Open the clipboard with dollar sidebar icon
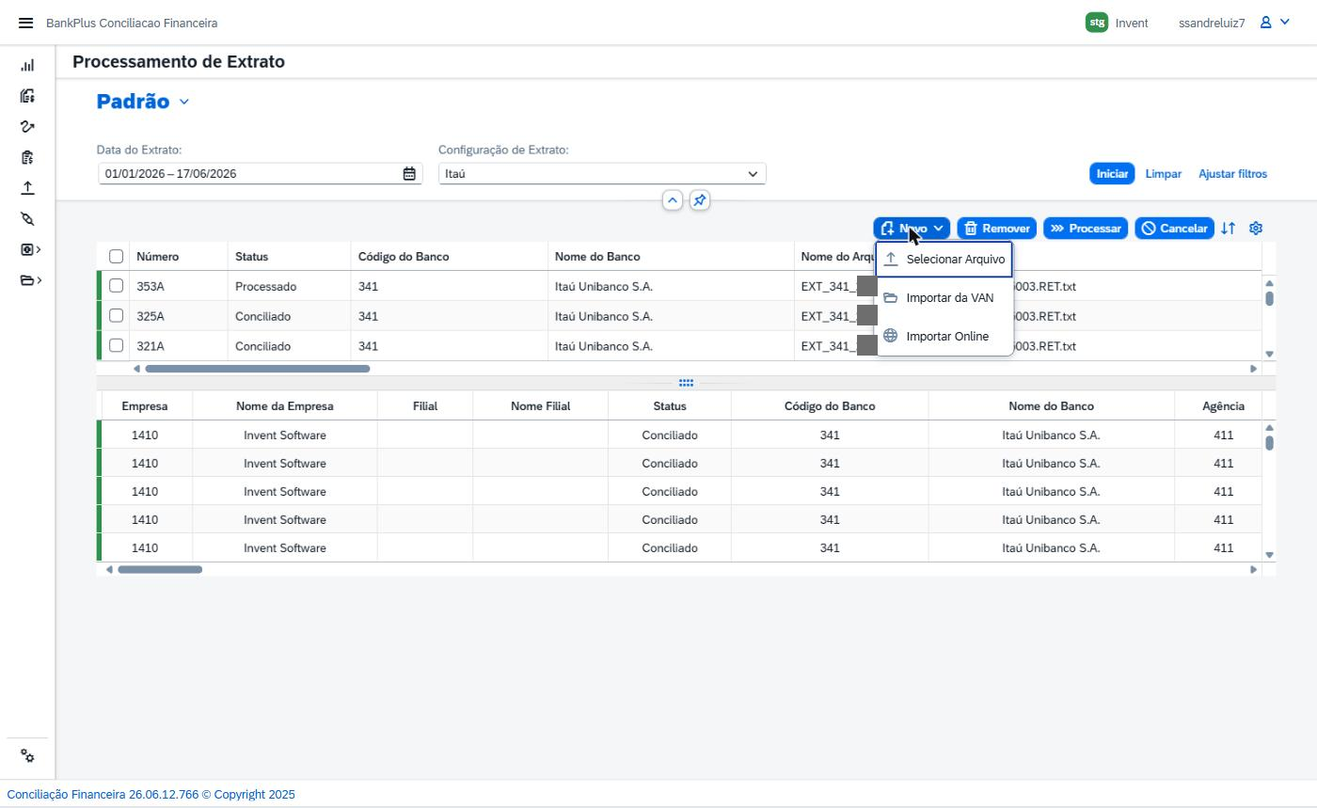The height and width of the screenshot is (808, 1317). pos(27,157)
